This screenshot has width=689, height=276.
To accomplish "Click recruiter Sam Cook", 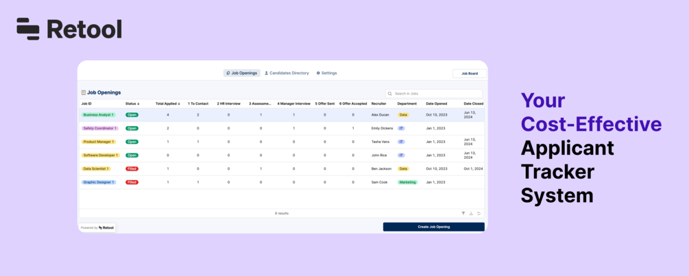I will (x=379, y=182).
